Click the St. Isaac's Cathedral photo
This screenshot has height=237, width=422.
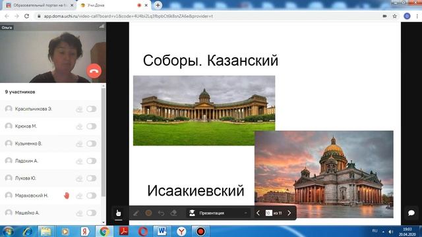pos(324,174)
